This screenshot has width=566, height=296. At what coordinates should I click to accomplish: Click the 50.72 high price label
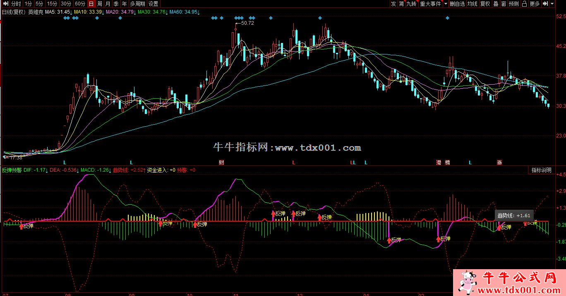click(247, 23)
